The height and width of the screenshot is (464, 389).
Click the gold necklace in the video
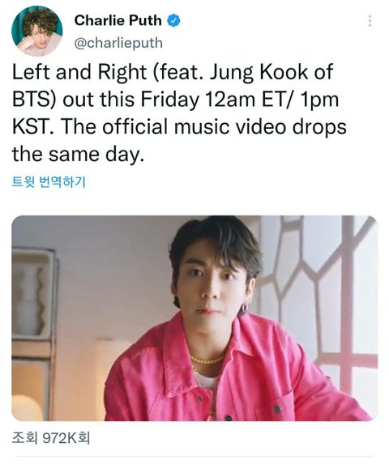[207, 360]
